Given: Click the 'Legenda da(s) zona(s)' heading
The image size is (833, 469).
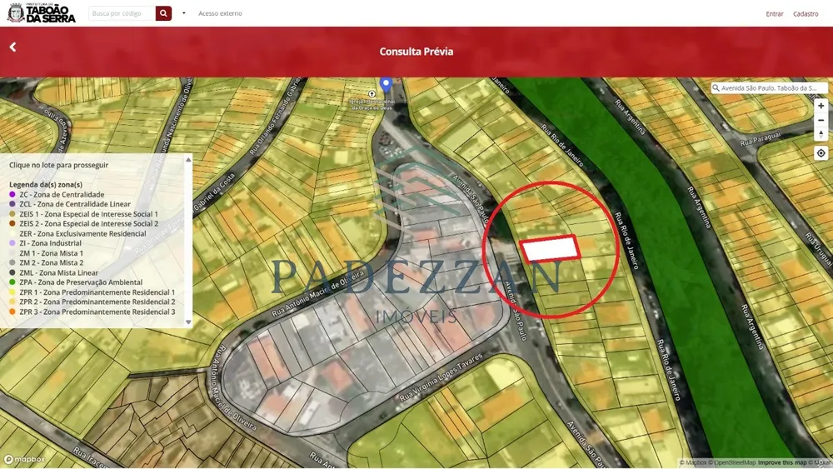Looking at the screenshot, I should pos(46,185).
